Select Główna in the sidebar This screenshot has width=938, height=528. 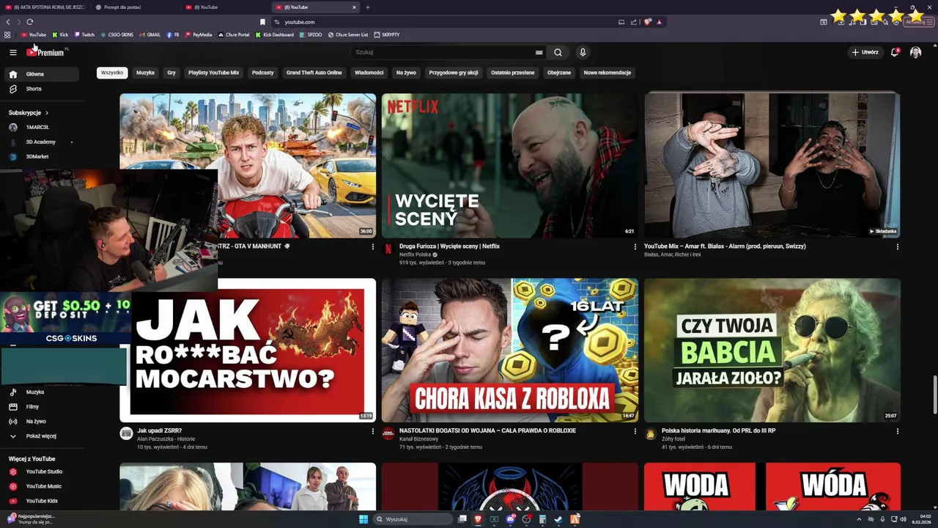click(x=41, y=74)
